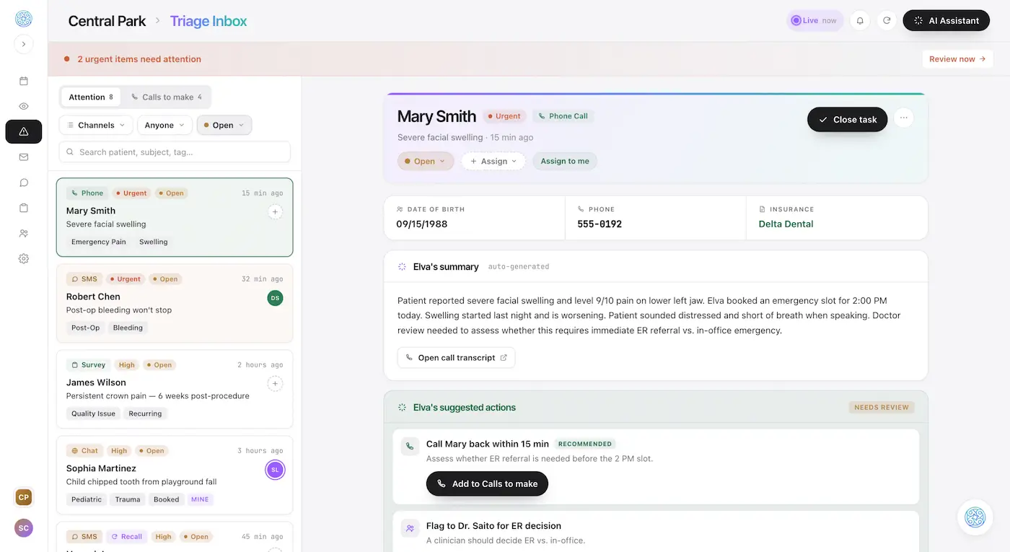Open the Delta Dental insurance link
Screen dimensions: 1010x552
786,224
